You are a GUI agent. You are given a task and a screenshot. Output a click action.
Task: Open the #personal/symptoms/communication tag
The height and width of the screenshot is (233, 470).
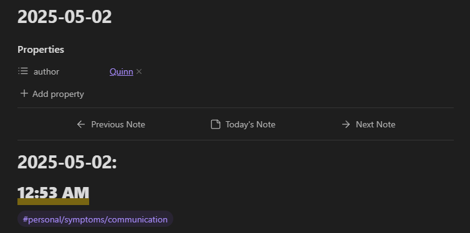(95, 219)
